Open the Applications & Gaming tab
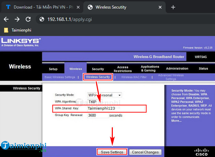215x157 pixels. 150,69
